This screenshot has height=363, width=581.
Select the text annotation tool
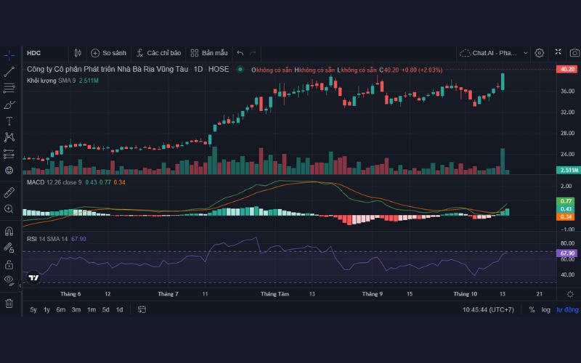pos(9,121)
